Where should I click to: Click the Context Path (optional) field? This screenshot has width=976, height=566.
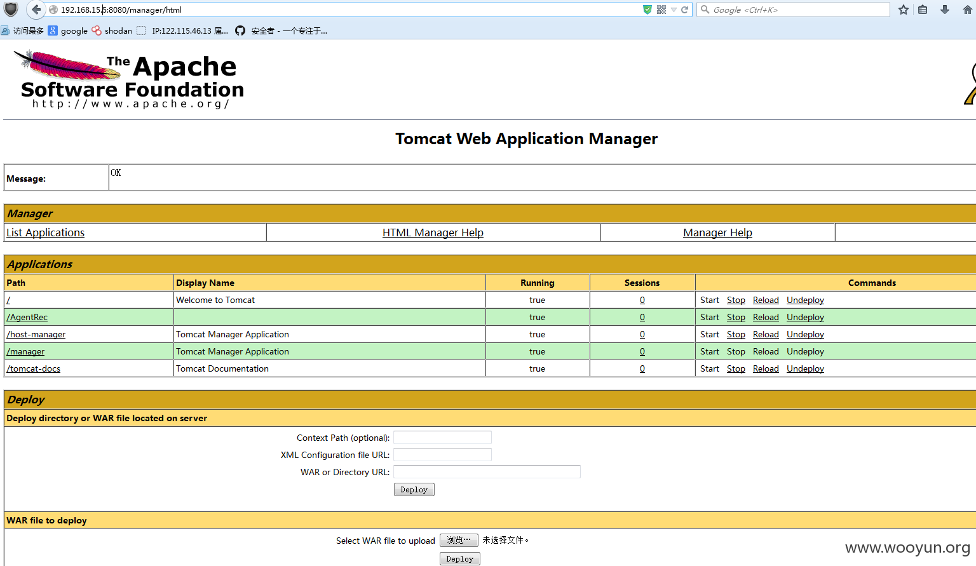(x=442, y=437)
